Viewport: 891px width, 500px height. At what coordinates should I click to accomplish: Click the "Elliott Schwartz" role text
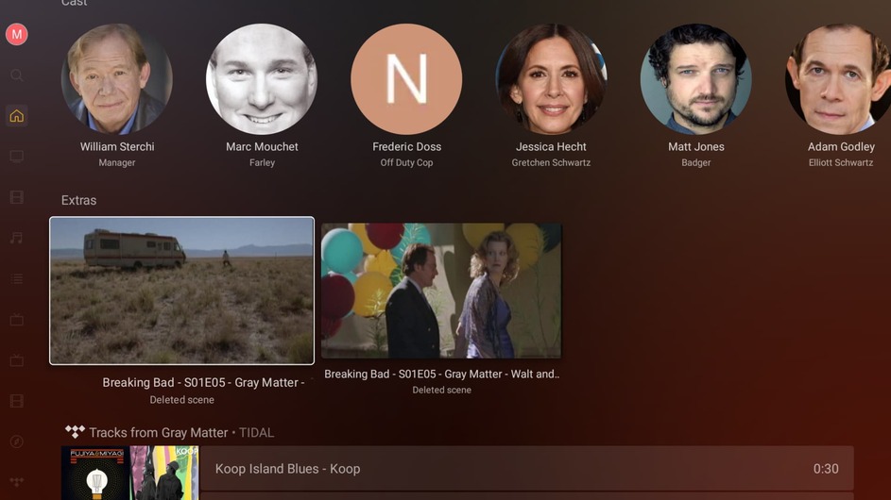[x=841, y=162]
